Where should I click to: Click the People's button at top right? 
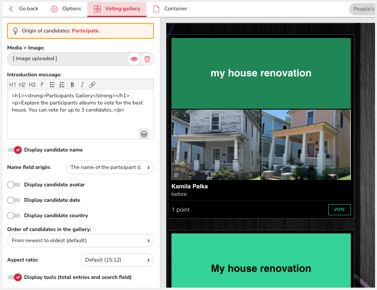click(362, 9)
